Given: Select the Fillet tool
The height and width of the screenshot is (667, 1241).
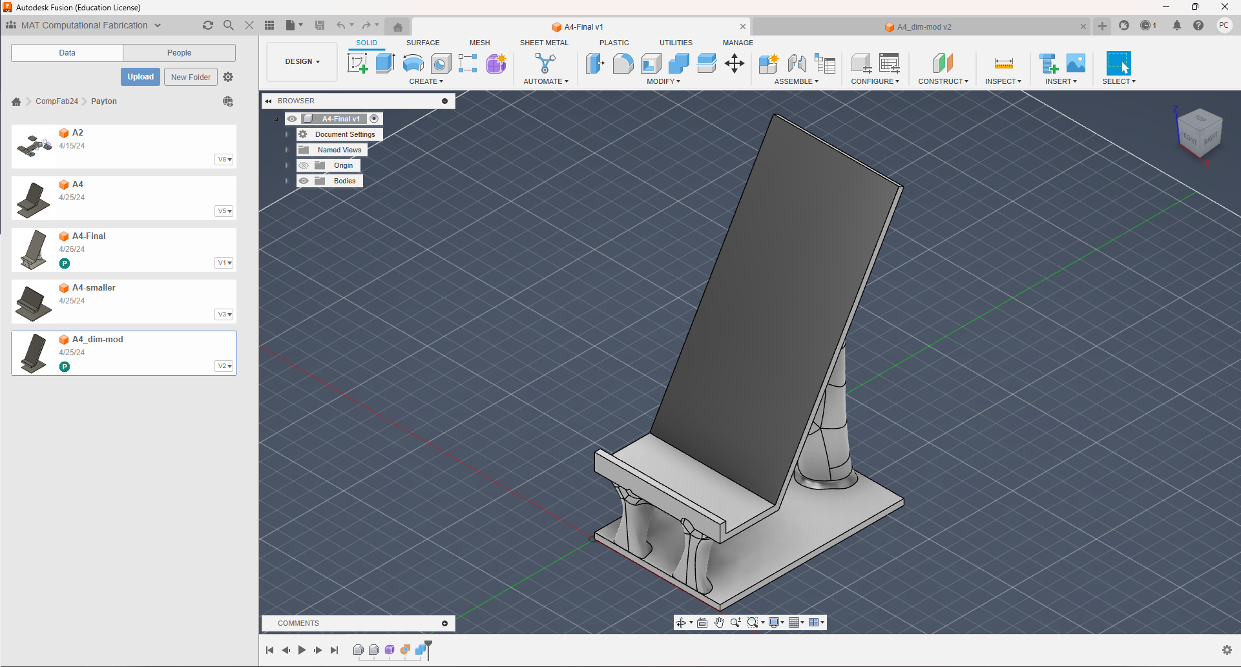Looking at the screenshot, I should click(x=623, y=63).
